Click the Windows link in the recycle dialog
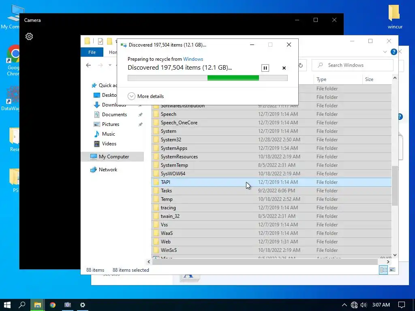This screenshot has width=415, height=311. 193,59
